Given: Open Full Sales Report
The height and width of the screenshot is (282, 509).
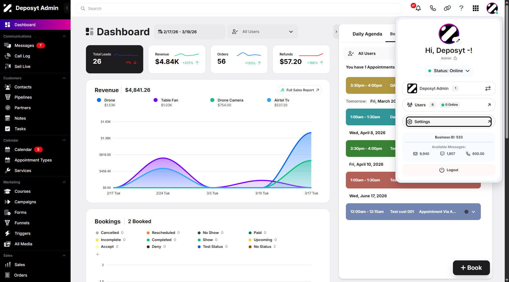Looking at the screenshot, I should point(300,90).
